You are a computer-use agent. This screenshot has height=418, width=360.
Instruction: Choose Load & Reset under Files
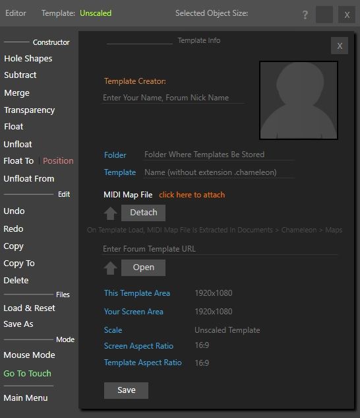[29, 308]
